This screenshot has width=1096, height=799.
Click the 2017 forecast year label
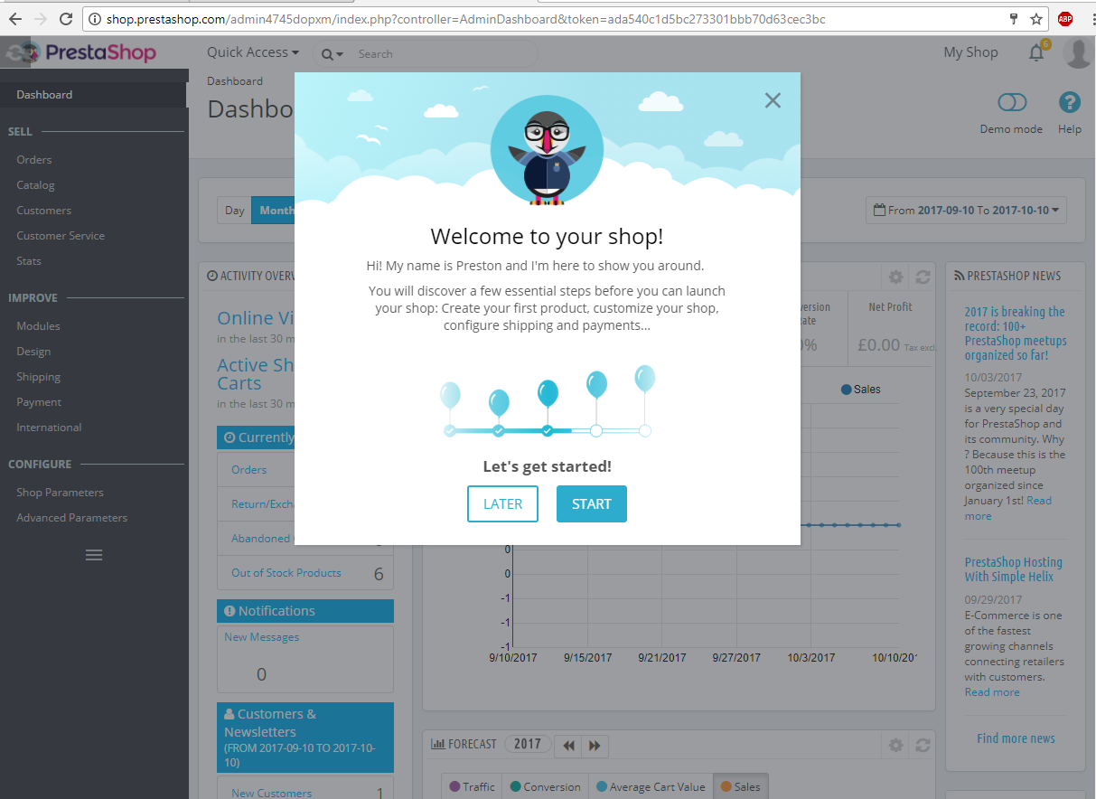tap(528, 745)
